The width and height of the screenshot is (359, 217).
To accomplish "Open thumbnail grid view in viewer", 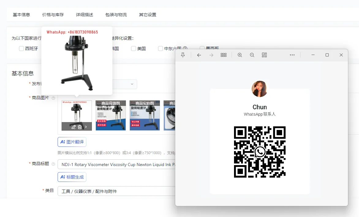I will [x=224, y=55].
